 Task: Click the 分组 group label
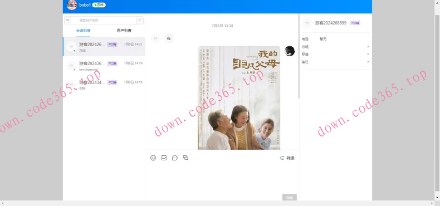pyautogui.click(x=305, y=47)
